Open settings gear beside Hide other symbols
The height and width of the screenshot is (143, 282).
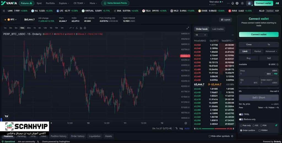pyautogui.click(x=232, y=136)
